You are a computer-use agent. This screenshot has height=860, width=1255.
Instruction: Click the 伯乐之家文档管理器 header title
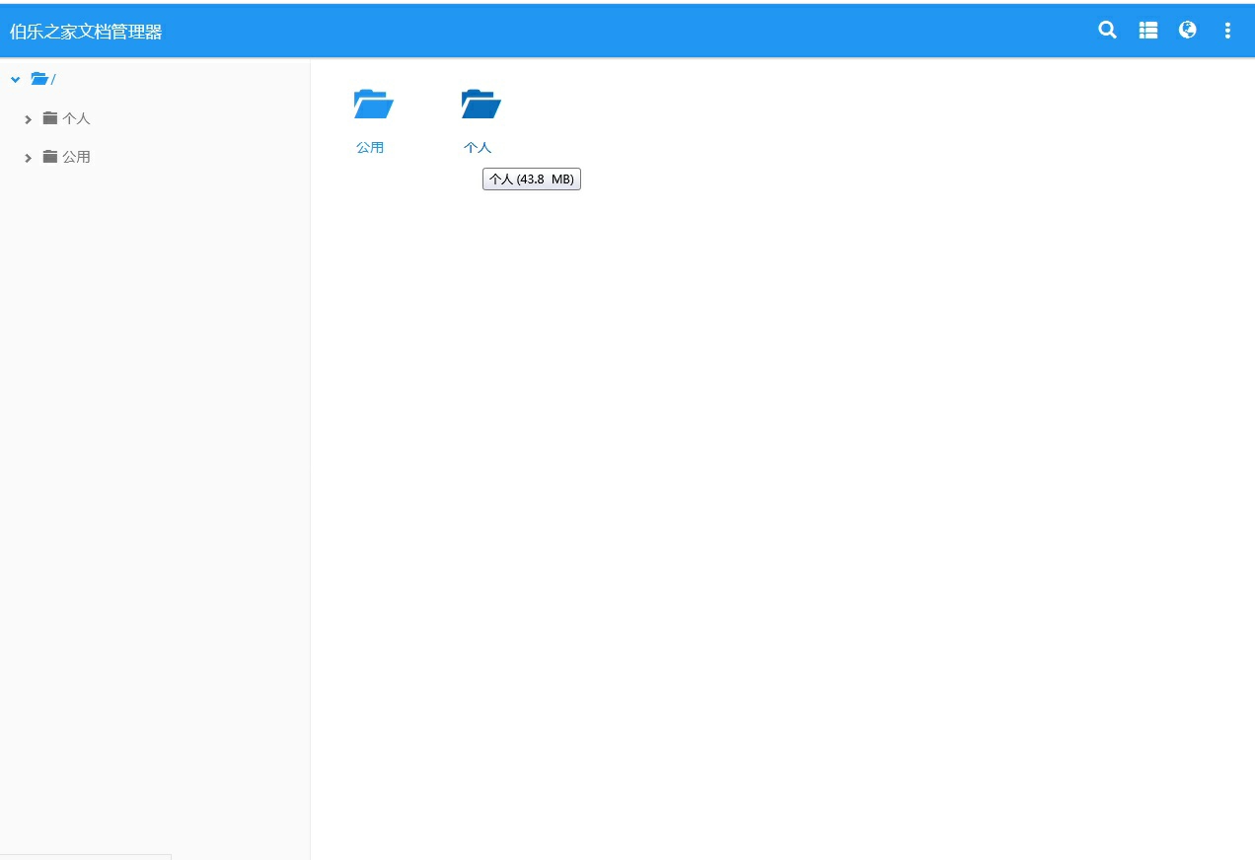coord(86,32)
